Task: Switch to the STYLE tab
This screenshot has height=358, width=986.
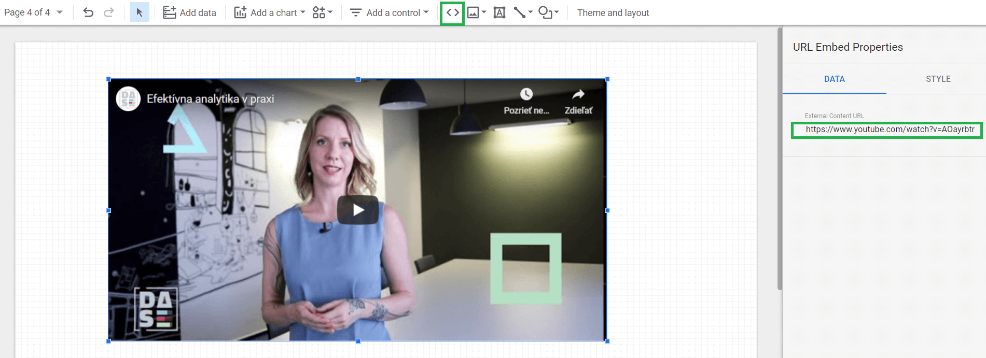Action: click(x=938, y=79)
